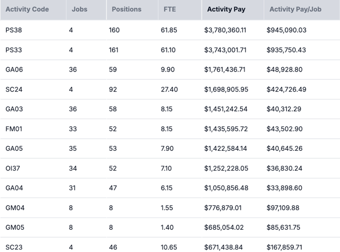
Task: Select the PS33 row code
Action: pos(14,49)
